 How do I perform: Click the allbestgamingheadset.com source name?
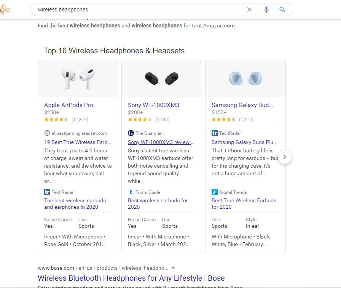[x=79, y=133]
